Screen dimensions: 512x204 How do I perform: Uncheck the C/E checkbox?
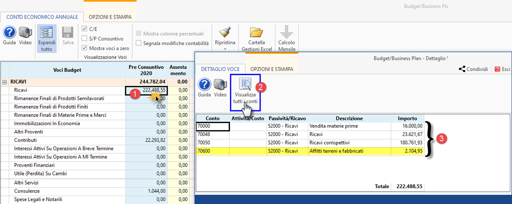[85, 29]
